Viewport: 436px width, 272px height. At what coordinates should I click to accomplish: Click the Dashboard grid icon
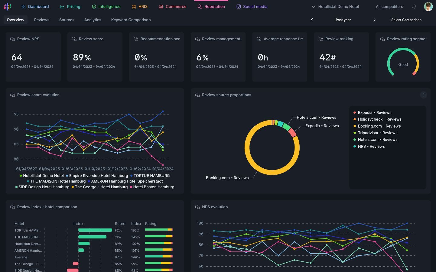[23, 6]
